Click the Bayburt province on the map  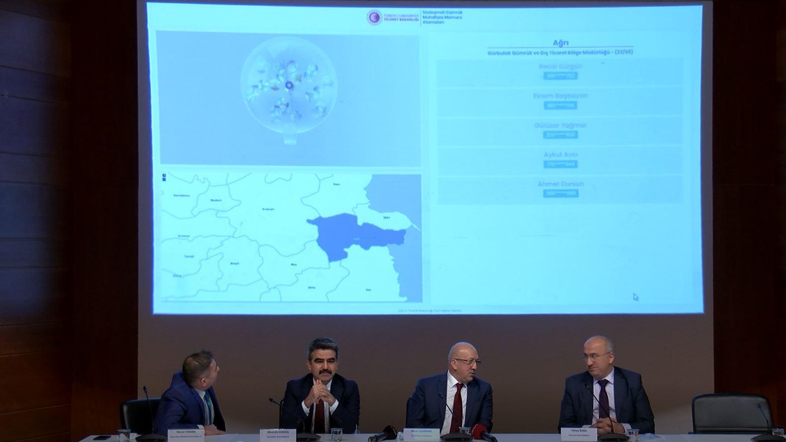216,200
